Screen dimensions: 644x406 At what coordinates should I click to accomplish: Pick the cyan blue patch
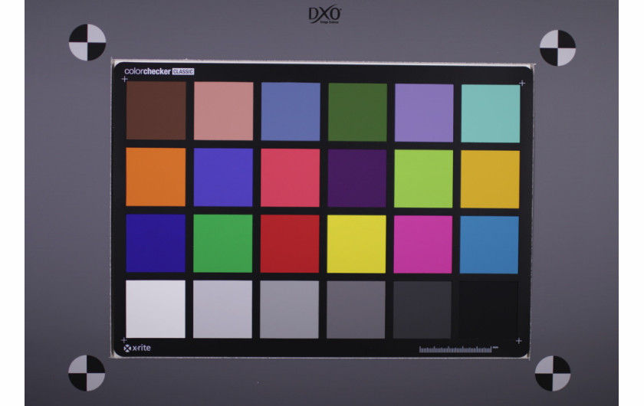(489, 245)
